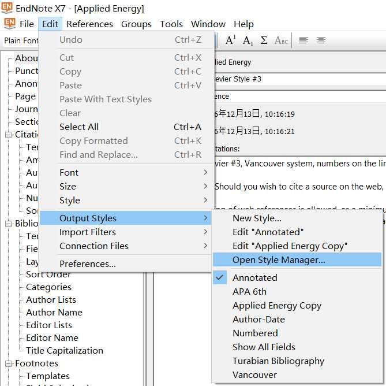Click the Vancouver system comments text
Image resolution: width=386 pixels, height=386 pixels.
tap(300, 164)
